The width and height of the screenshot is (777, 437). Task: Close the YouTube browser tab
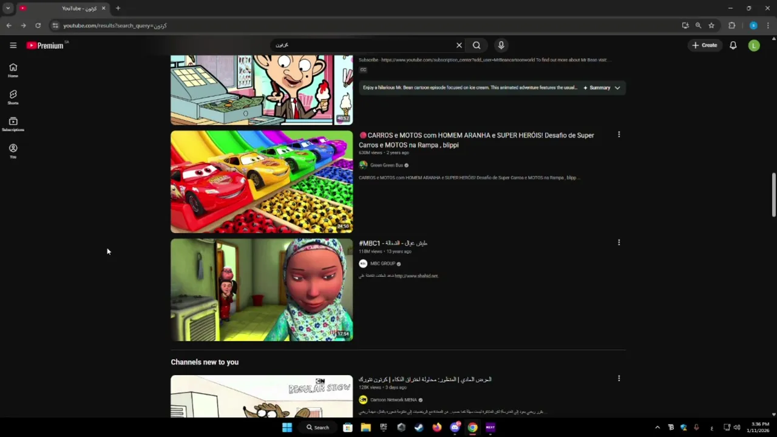pos(103,8)
